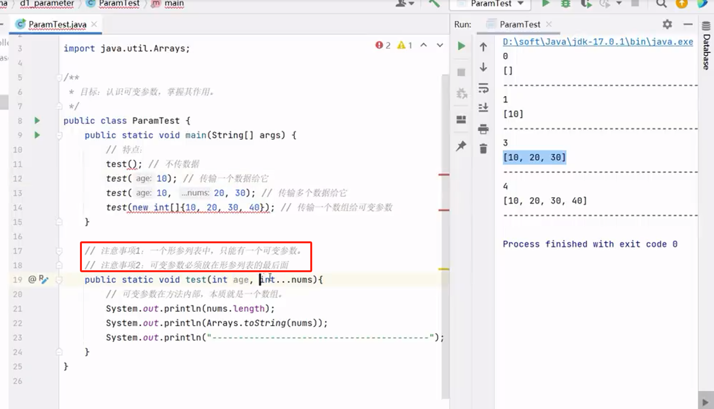Click the Stop square in the top toolbar
The height and width of the screenshot is (409, 714).
635,3
